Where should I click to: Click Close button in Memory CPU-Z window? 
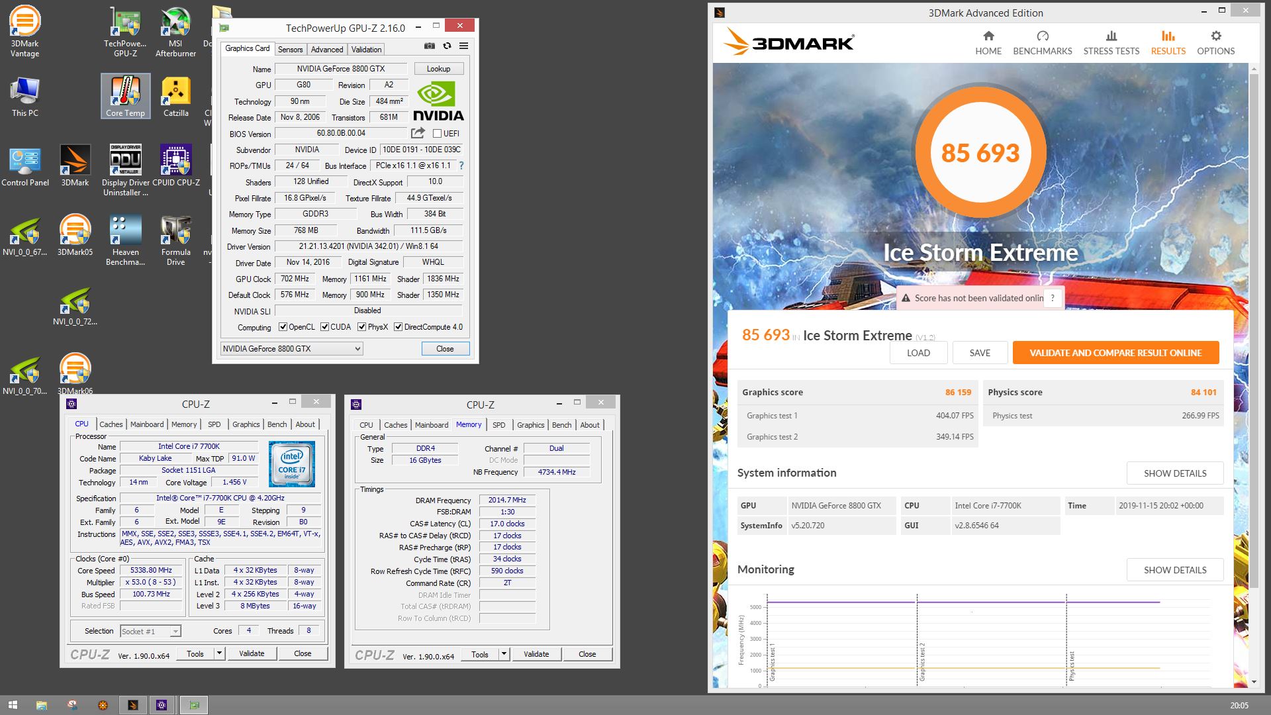pyautogui.click(x=587, y=654)
